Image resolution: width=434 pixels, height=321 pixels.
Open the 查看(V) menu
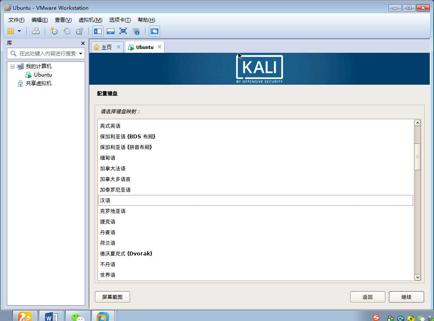coord(63,20)
